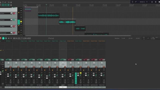This screenshot has height=90, width=160.
Task: Open the project info circle icon
Action: click(x=3, y=2)
